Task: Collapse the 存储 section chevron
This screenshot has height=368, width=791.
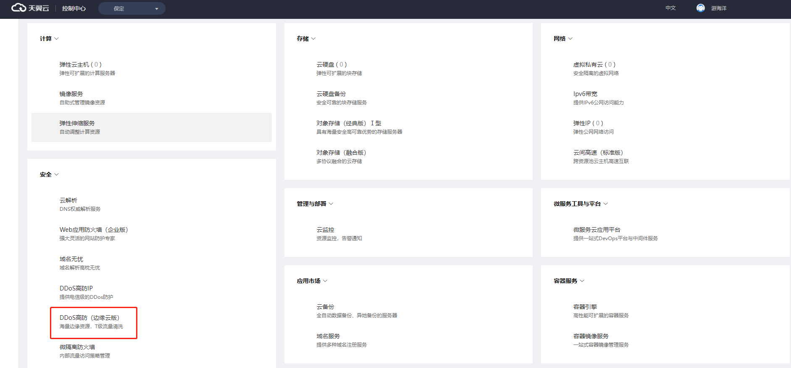Action: point(313,39)
